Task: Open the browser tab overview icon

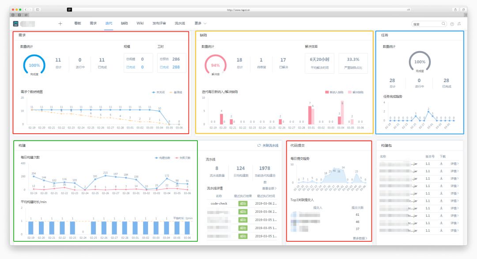Action: tap(463, 10)
